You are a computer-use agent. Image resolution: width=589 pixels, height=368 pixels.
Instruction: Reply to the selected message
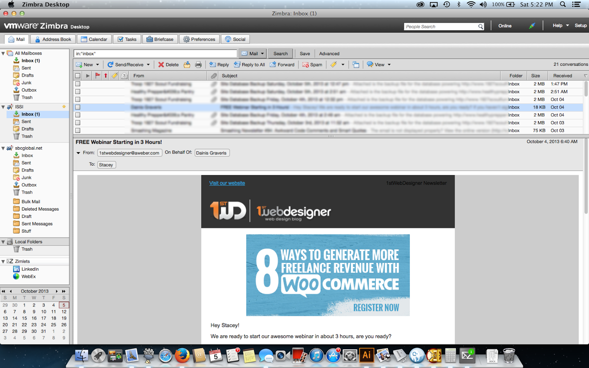click(x=219, y=65)
